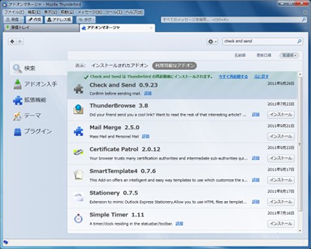Open アドオン入手 category in the sidebar
The image size is (311, 249).
click(x=38, y=84)
